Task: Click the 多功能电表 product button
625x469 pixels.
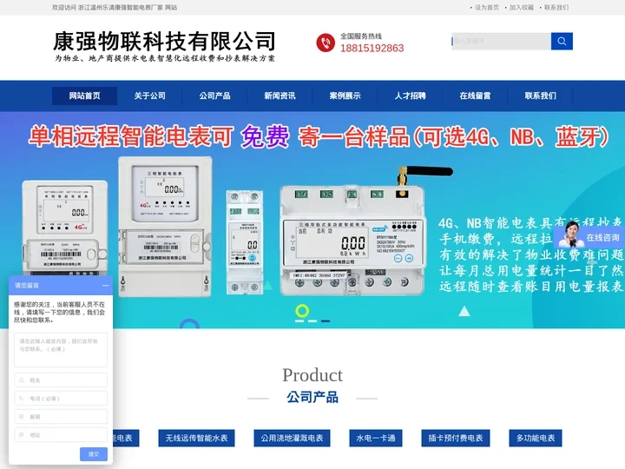Action: (536, 438)
